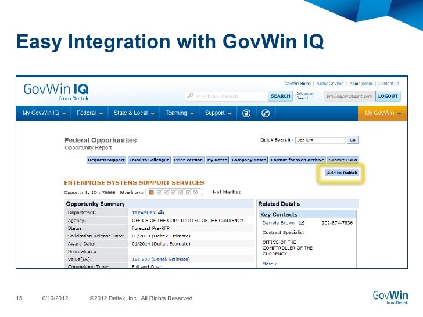Click the GovWin IQ from Deltek logo
The height and width of the screenshot is (317, 423).
pos(56,92)
